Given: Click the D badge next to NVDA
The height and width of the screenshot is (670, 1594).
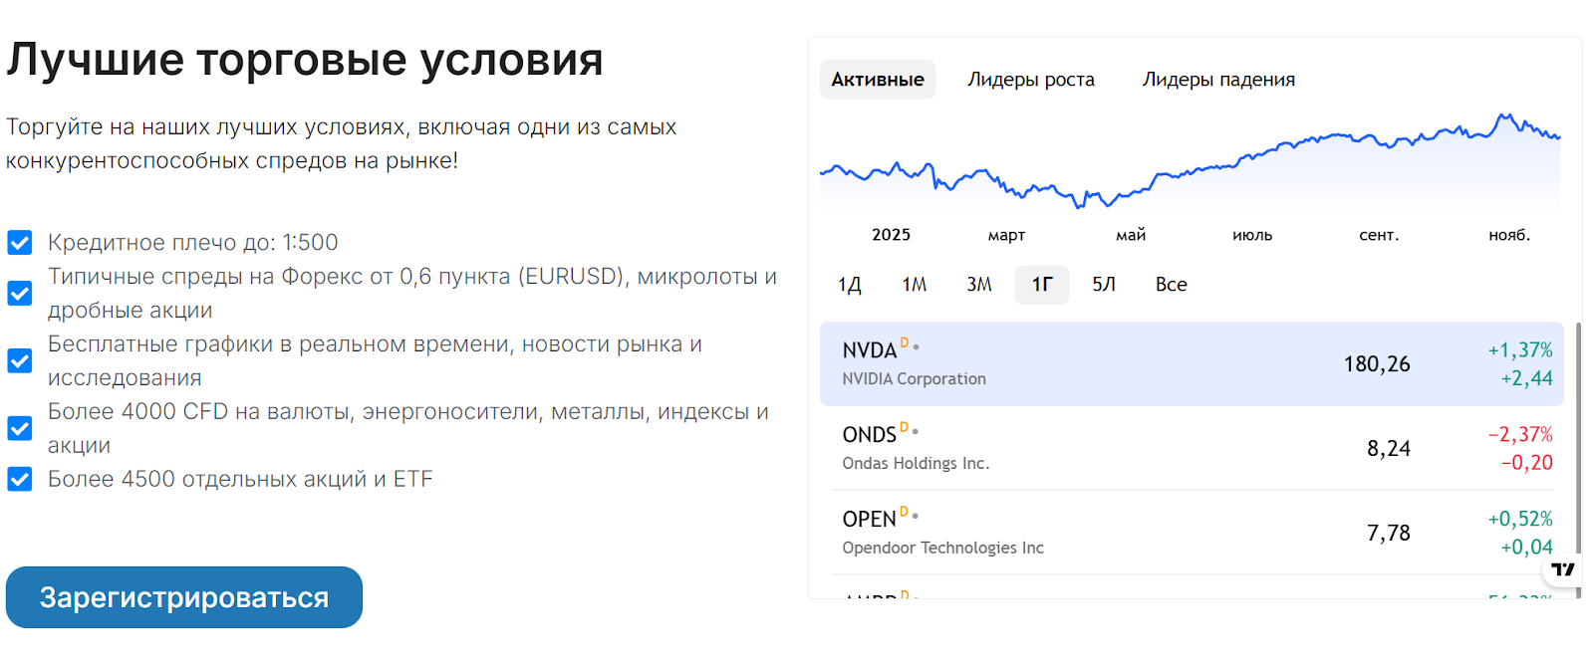Looking at the screenshot, I should (905, 343).
